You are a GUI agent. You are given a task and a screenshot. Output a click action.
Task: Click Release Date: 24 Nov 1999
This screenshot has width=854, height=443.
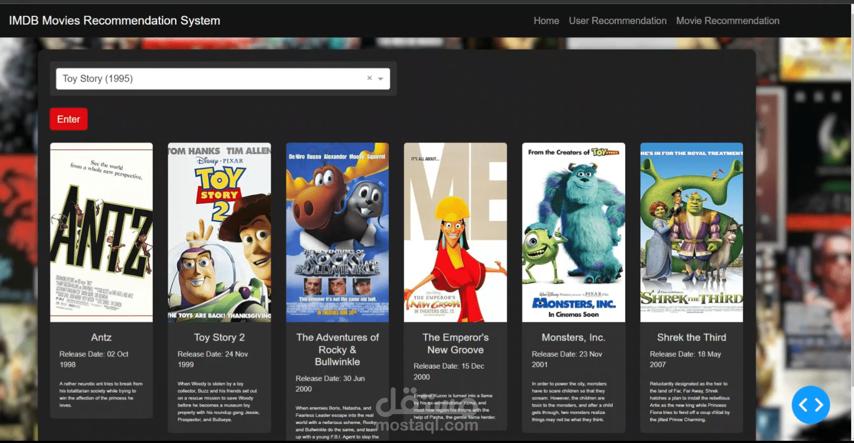click(213, 359)
